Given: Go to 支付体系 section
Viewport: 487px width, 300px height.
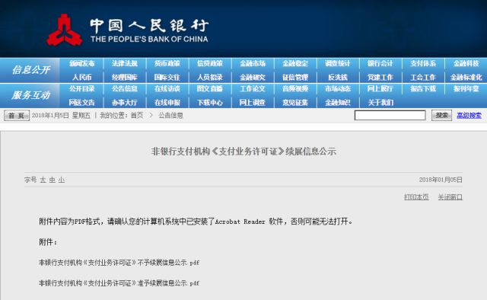Looking at the screenshot, I should point(423,63).
